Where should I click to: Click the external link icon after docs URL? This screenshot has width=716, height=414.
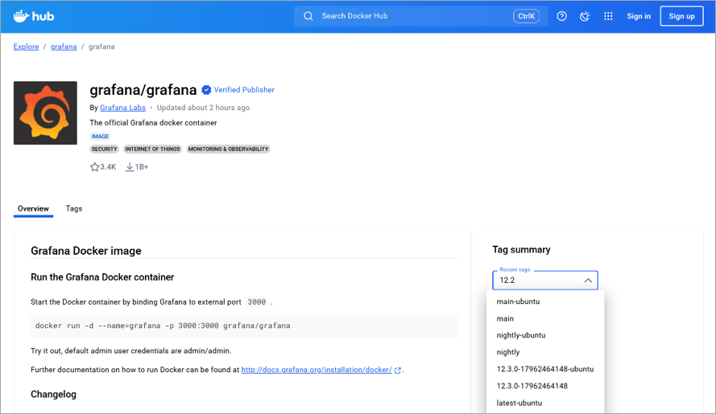click(x=398, y=370)
